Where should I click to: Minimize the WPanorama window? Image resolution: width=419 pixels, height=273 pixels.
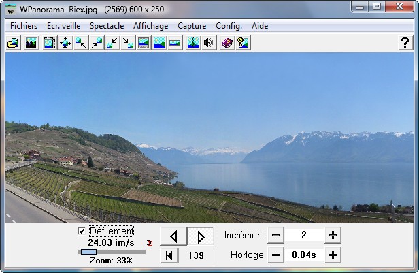coord(360,6)
